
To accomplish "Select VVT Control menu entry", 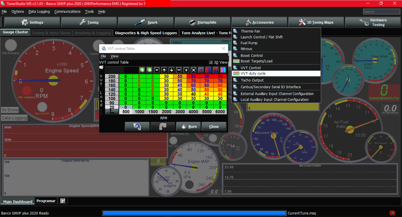I will 276,68.
